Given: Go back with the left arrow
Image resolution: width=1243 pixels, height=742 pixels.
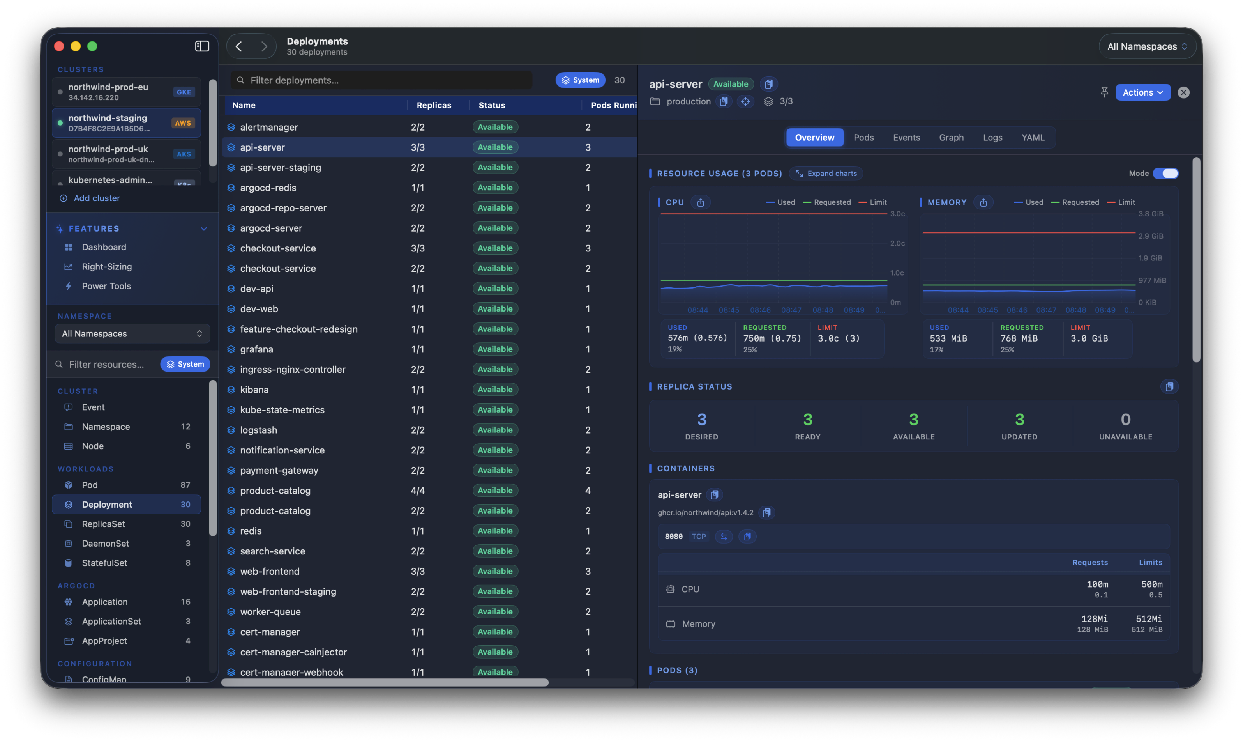Looking at the screenshot, I should [239, 46].
